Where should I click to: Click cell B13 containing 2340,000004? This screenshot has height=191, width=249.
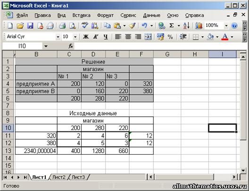(x=36, y=151)
